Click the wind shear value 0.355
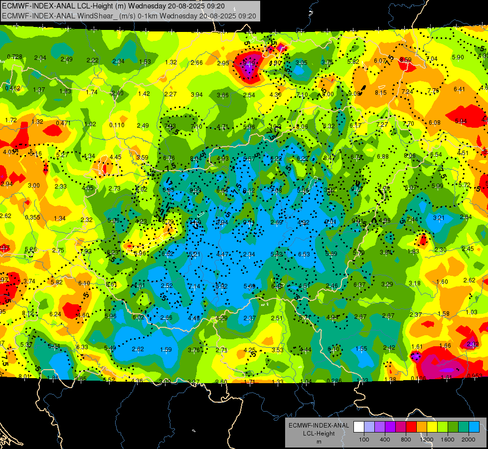This screenshot has width=488, height=449. click(33, 217)
